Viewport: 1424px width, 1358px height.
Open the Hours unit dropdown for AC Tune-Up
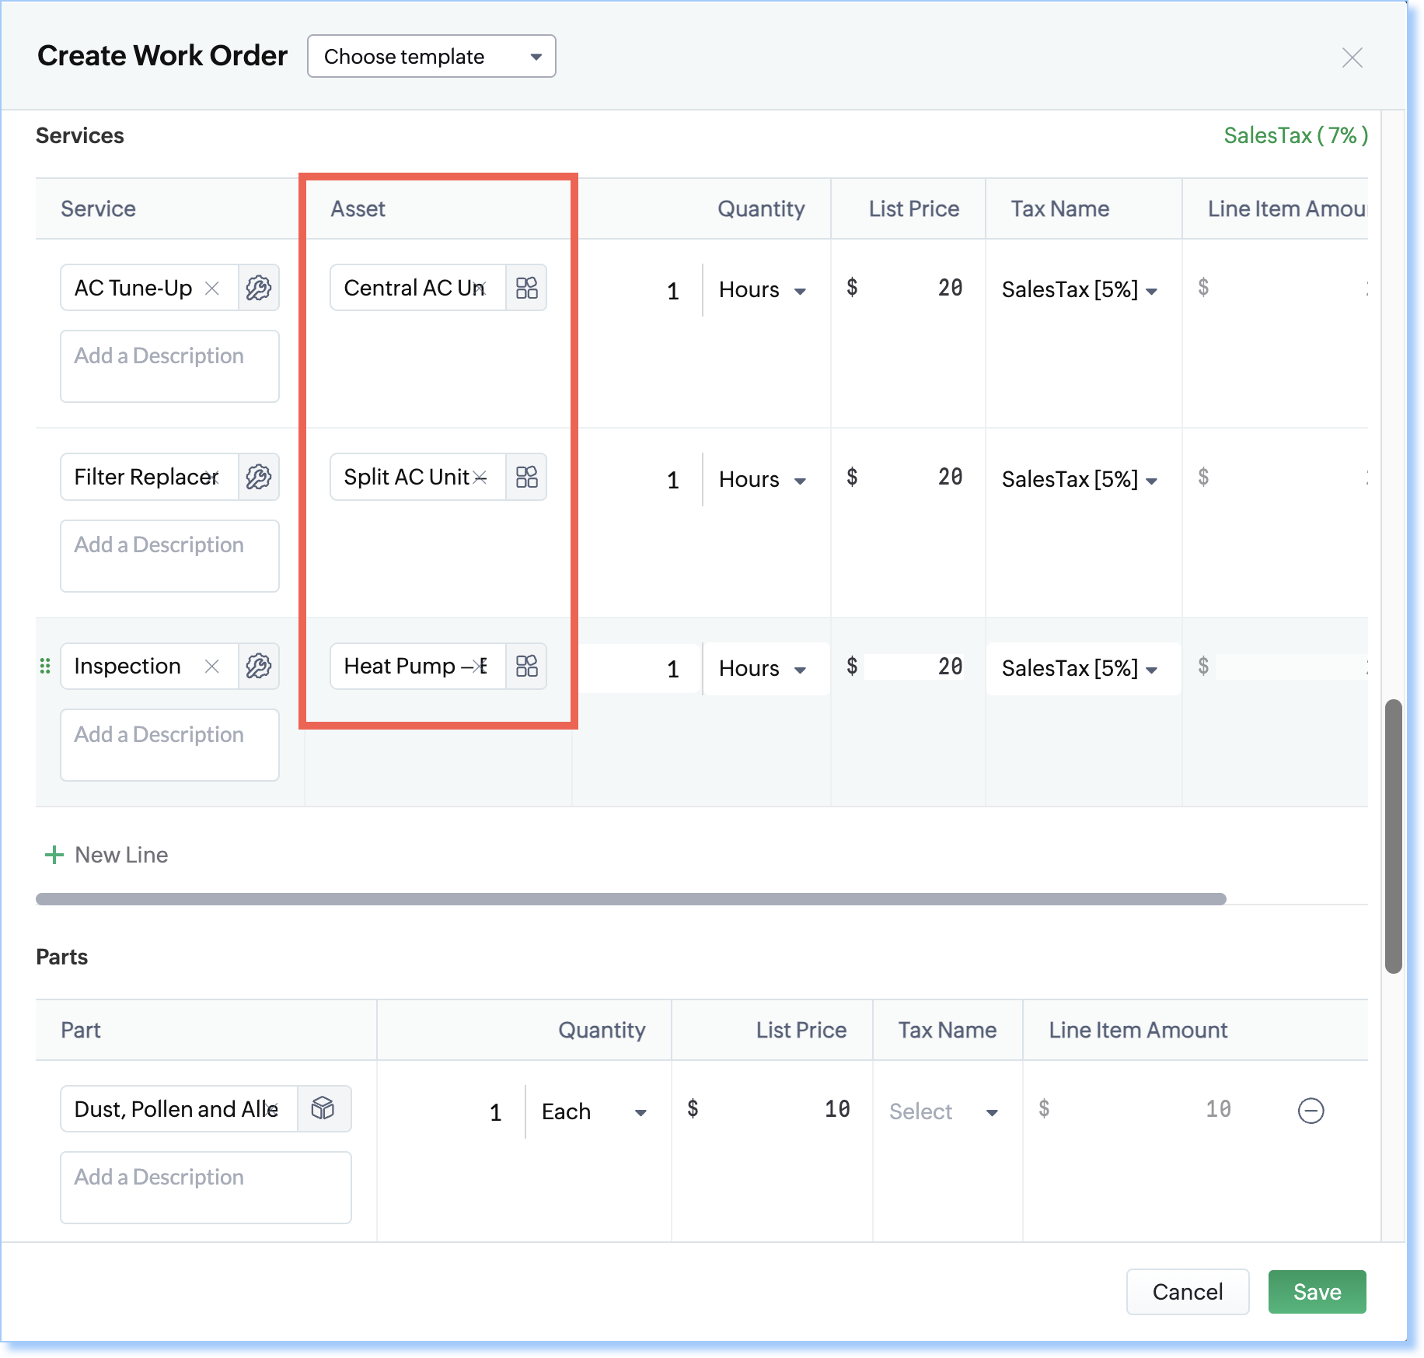tap(762, 289)
